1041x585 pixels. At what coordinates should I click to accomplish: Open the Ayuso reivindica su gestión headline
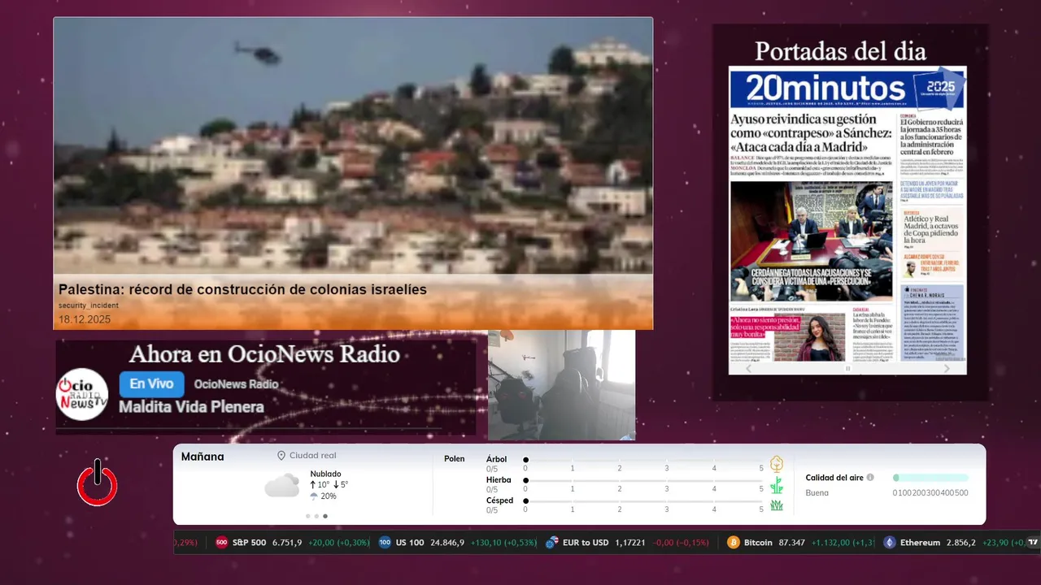811,132
